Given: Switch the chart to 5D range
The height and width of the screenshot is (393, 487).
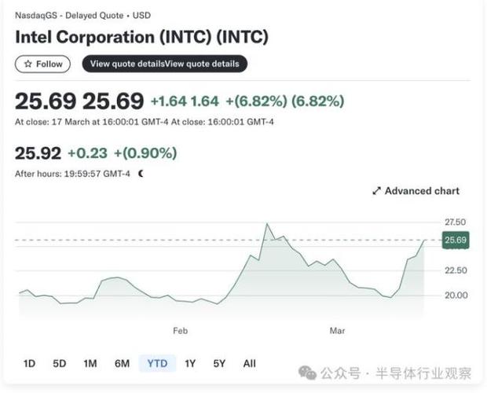Looking at the screenshot, I should [x=60, y=363].
